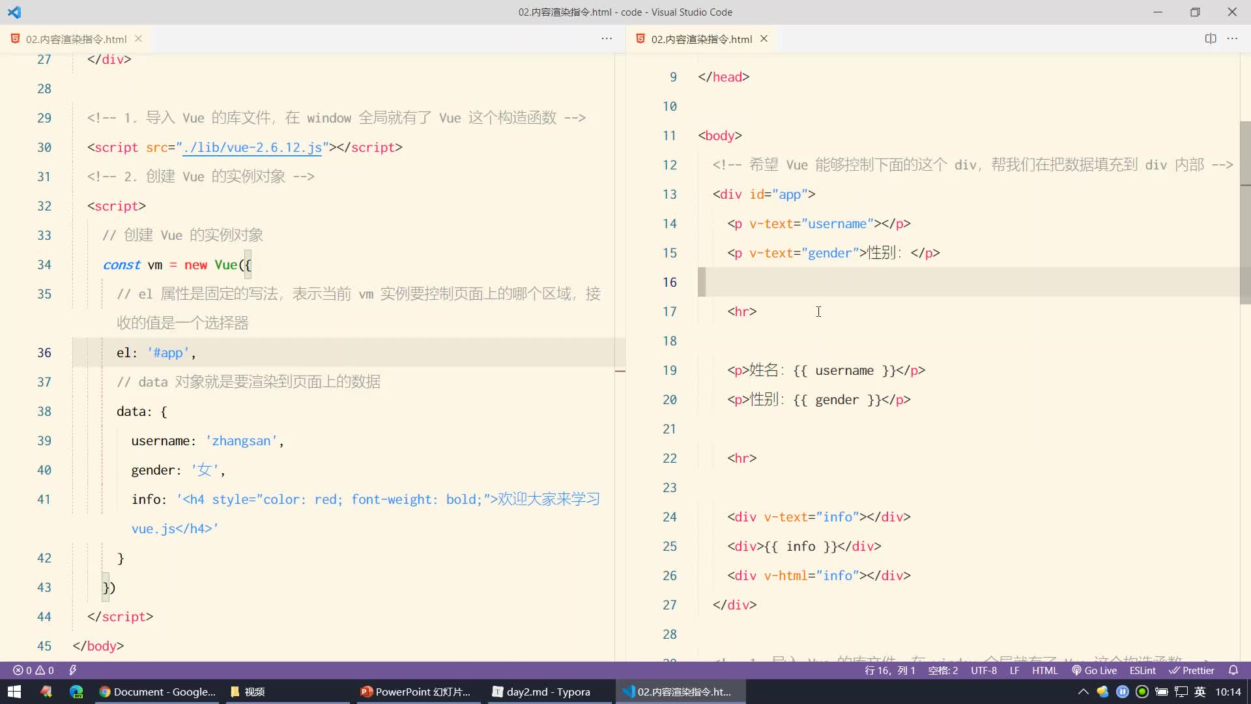Viewport: 1251px width, 704px height.
Task: Open the clock showing 10:14
Action: tap(1228, 692)
